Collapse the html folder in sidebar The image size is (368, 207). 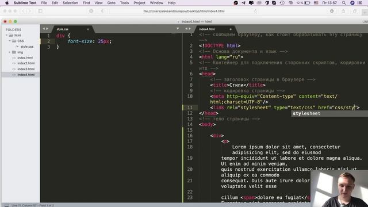6,35
